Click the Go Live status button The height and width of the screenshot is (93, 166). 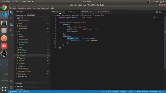tap(154, 92)
